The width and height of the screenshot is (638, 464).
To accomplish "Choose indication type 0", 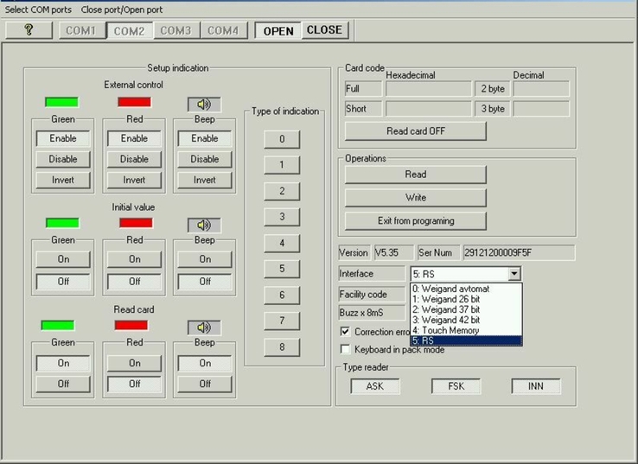I will (282, 139).
